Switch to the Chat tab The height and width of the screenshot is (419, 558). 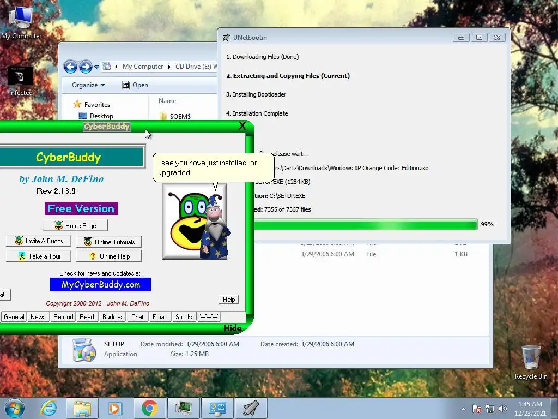(137, 317)
